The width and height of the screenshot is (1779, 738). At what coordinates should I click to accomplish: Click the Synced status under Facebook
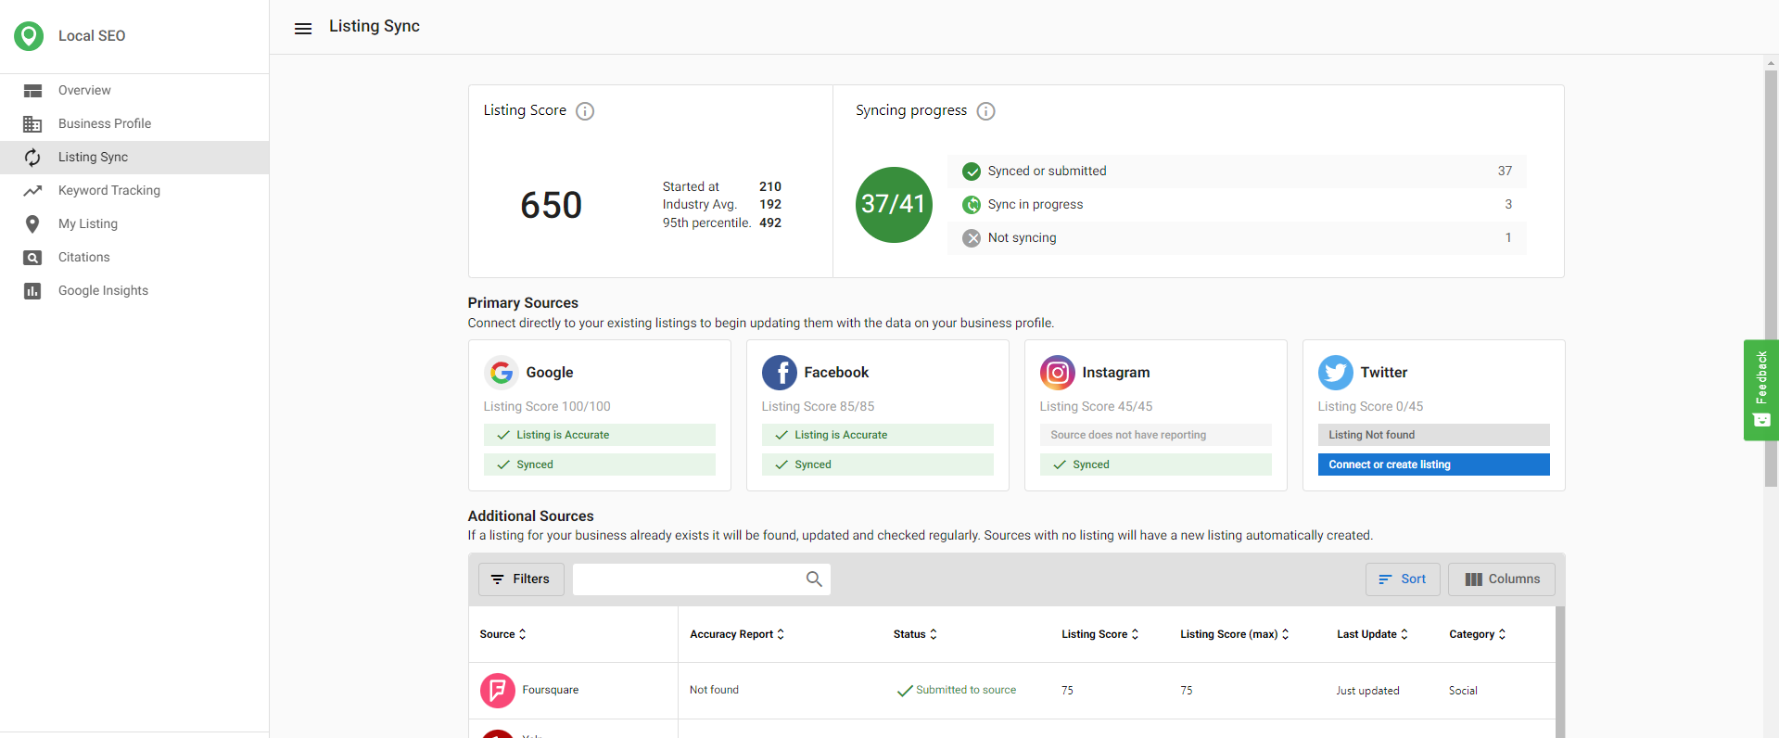click(877, 464)
